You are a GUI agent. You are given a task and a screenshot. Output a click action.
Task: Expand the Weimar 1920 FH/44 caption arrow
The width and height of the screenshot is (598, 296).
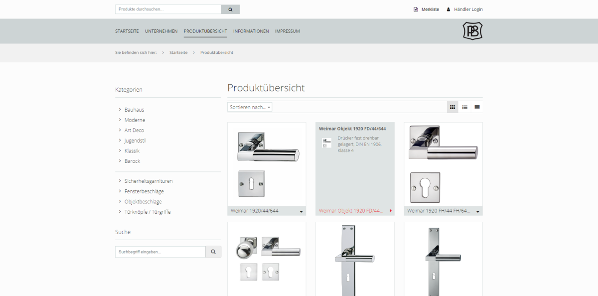pos(478,212)
